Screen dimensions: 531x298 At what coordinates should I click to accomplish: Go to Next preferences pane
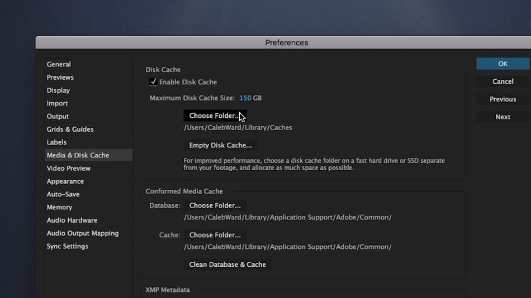[502, 117]
